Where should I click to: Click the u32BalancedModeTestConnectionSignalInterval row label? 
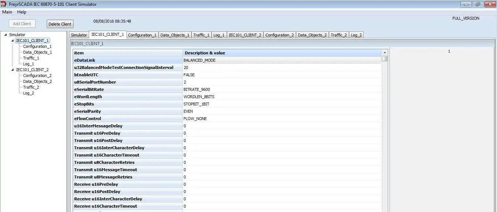tap(128, 68)
